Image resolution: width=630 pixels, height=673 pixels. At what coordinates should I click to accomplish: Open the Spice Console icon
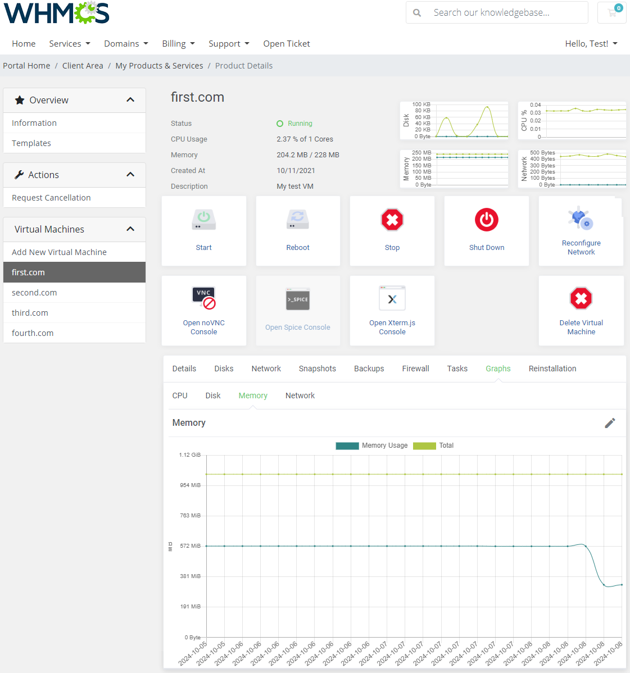(x=298, y=299)
